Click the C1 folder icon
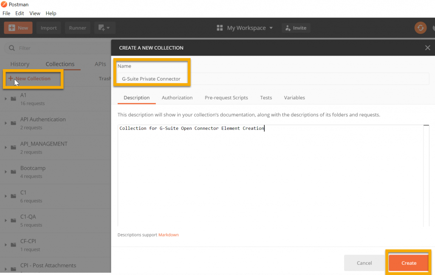The width and height of the screenshot is (435, 275). [13, 196]
